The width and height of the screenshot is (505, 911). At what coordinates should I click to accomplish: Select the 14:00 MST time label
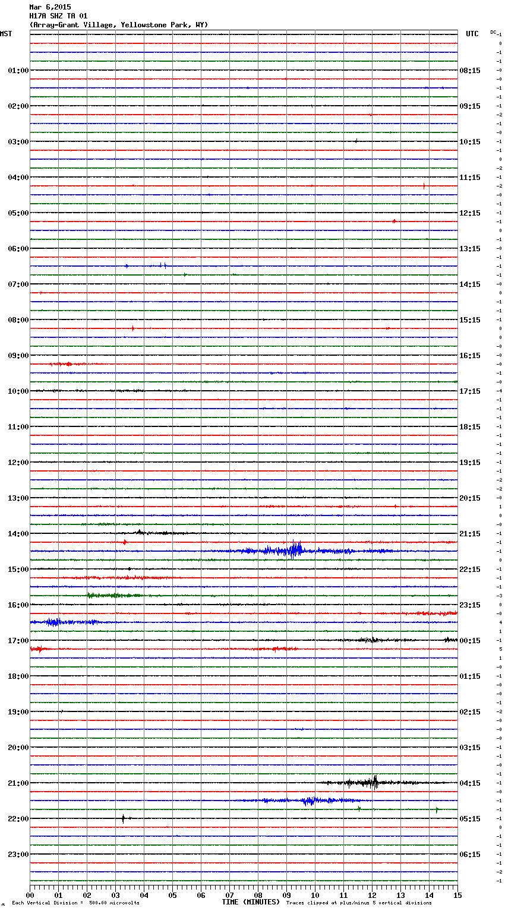pos(18,534)
